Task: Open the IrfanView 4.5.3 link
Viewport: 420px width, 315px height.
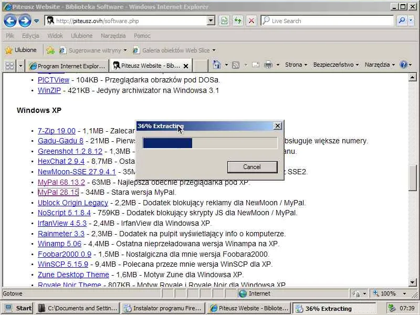Action: (x=62, y=223)
